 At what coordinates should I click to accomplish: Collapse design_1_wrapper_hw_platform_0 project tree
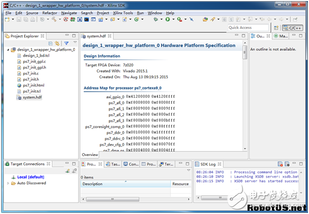tap(8, 50)
